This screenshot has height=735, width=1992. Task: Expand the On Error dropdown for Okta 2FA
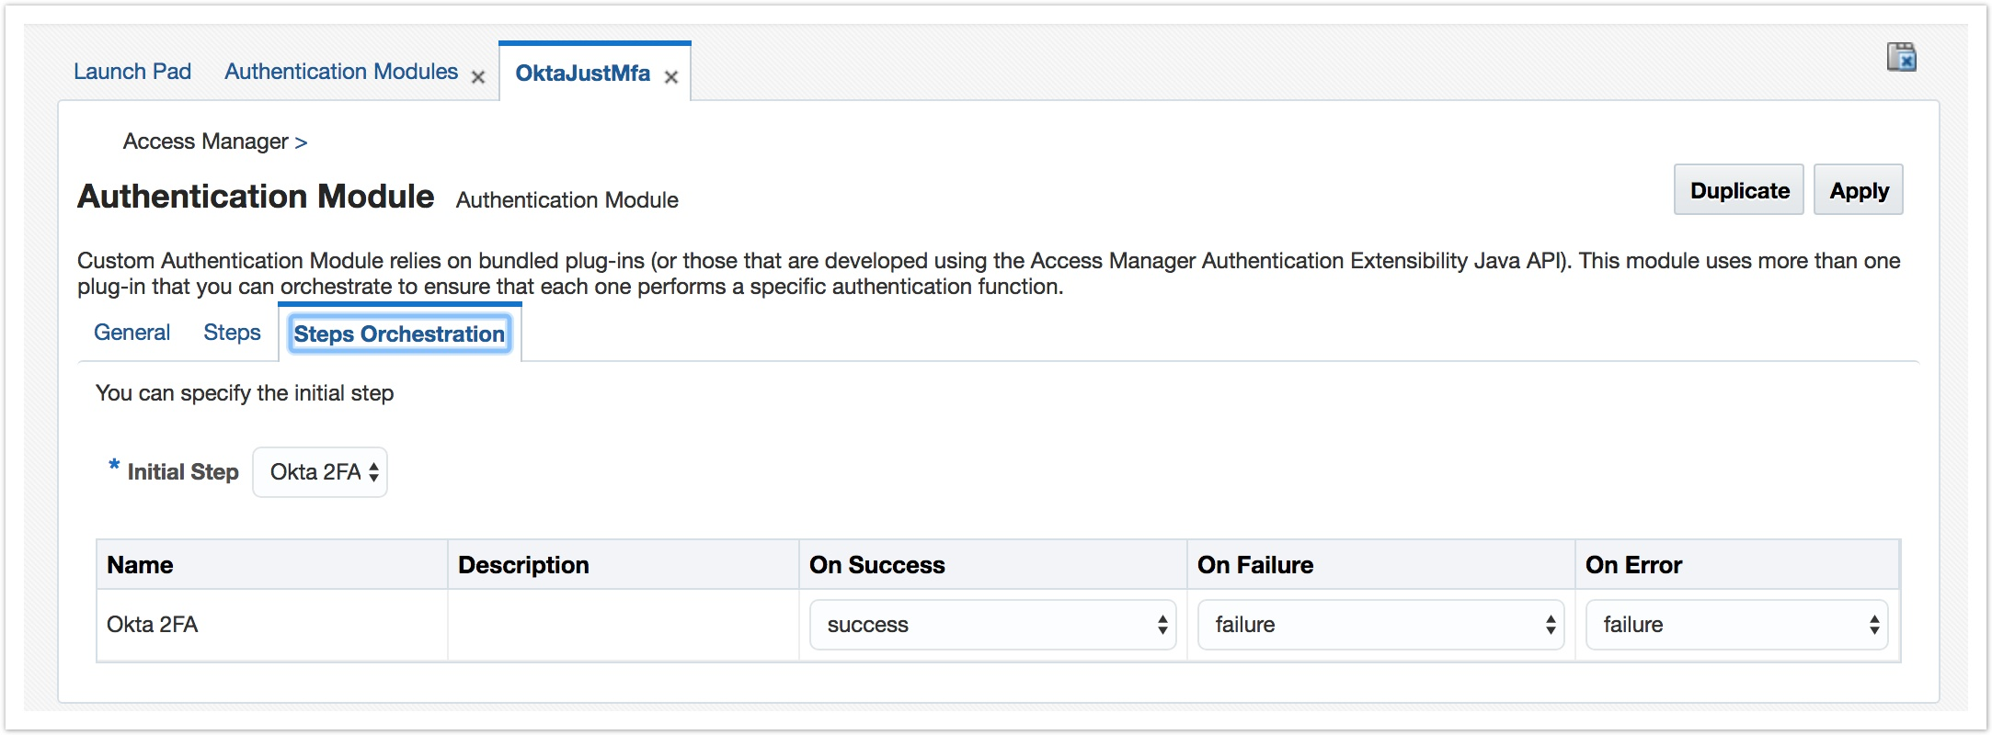(x=1736, y=625)
